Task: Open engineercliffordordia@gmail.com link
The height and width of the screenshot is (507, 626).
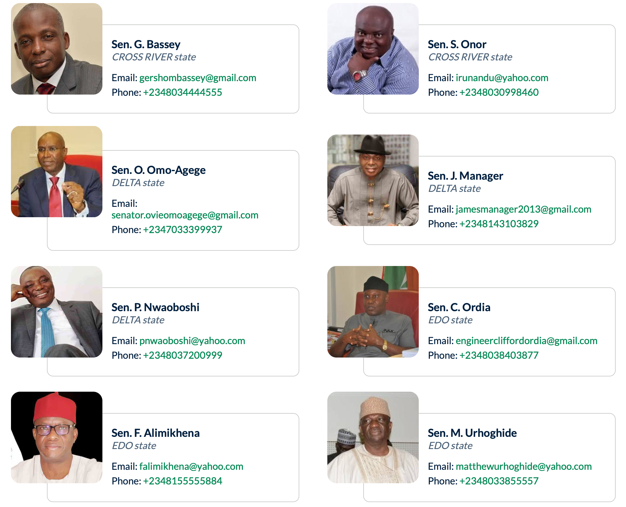Action: [x=526, y=341]
